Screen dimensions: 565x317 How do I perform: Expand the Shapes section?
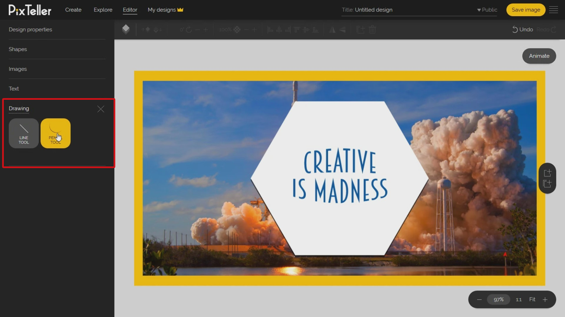[x=57, y=49]
